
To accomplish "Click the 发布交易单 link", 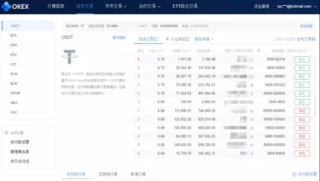I will coord(306,39).
